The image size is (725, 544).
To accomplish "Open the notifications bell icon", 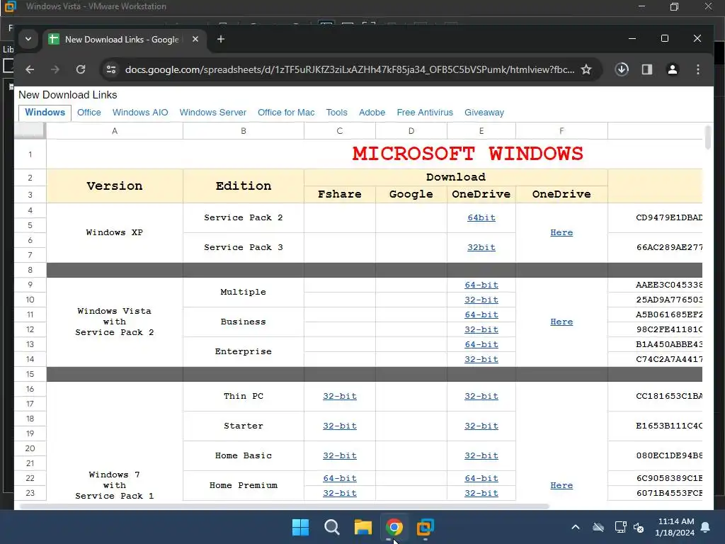I will [706, 527].
